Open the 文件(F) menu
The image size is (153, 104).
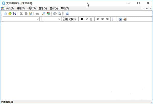[10, 8]
